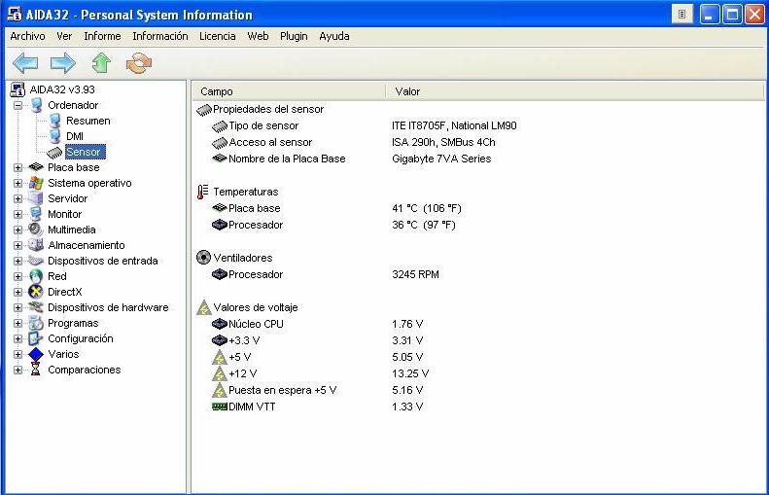Click the DMI monitor icon

[x=54, y=136]
